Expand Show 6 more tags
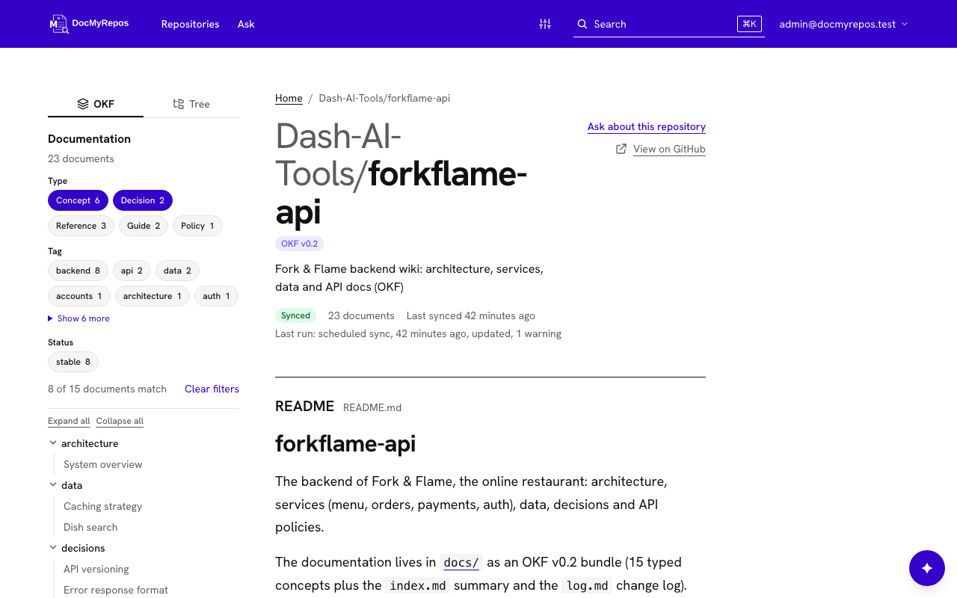 (x=79, y=318)
